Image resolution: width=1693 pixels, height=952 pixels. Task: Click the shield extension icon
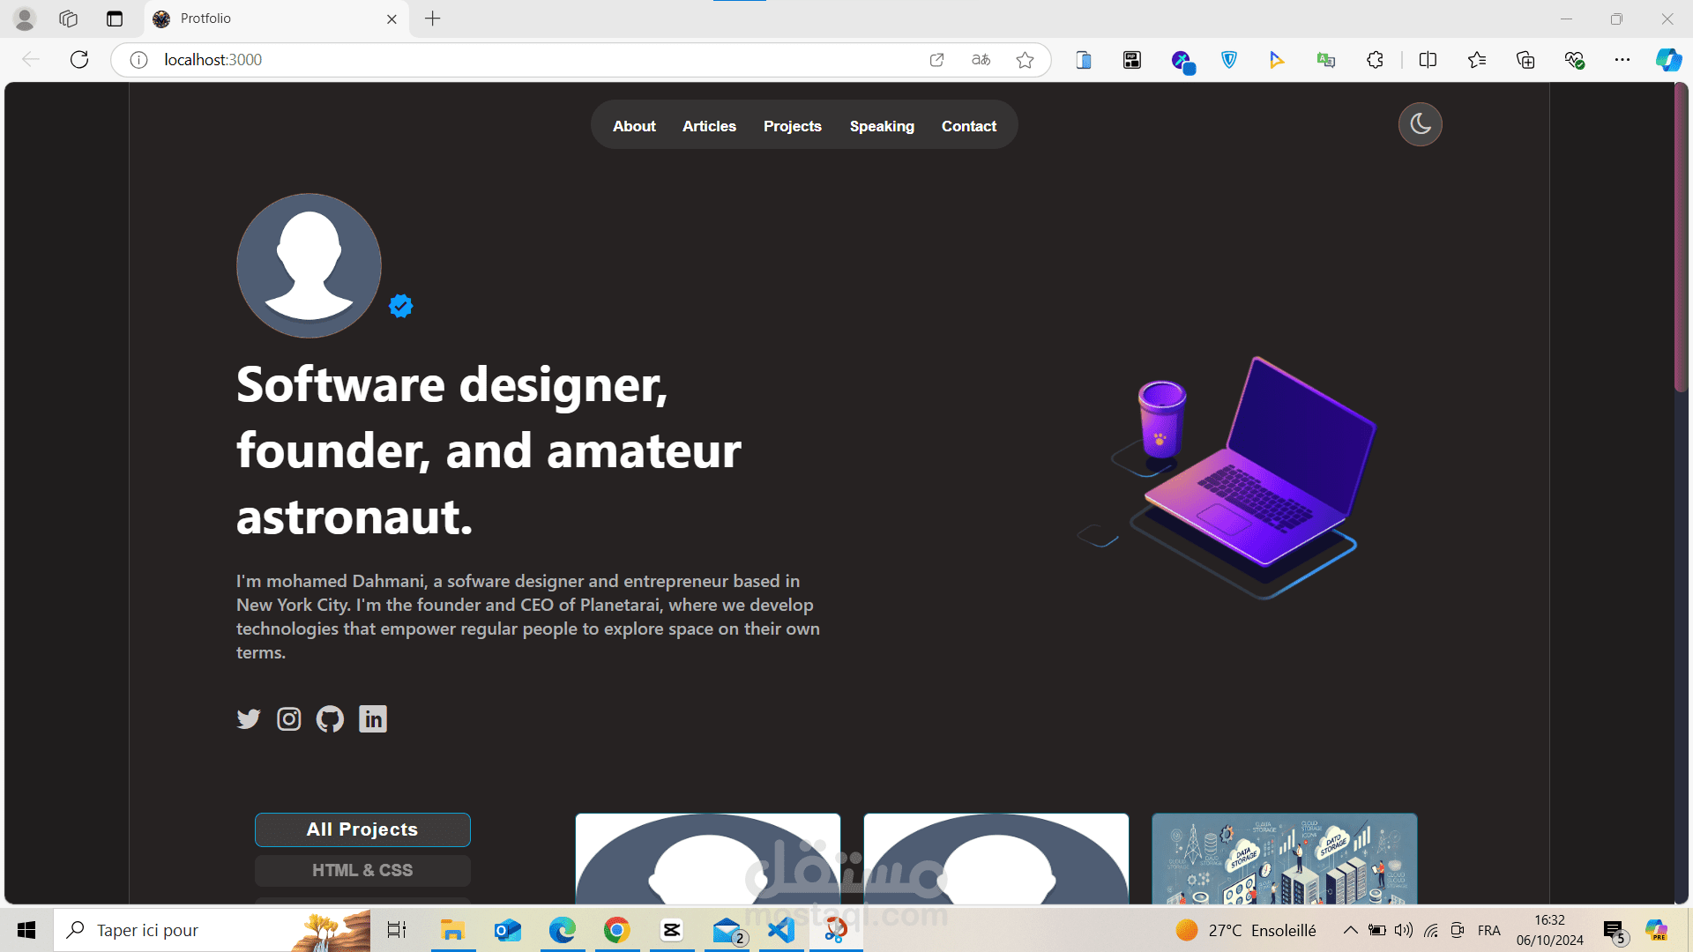(x=1229, y=60)
